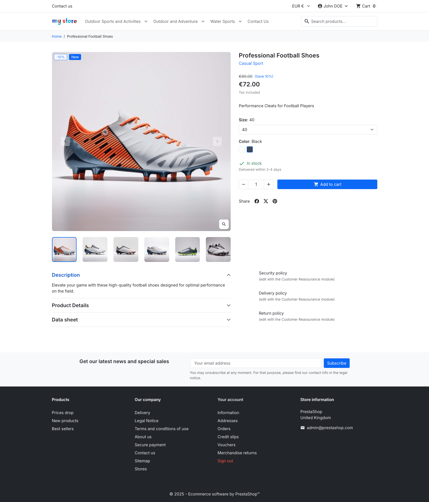Open the Size 40 dropdown
This screenshot has height=502, width=429.
coord(308,130)
